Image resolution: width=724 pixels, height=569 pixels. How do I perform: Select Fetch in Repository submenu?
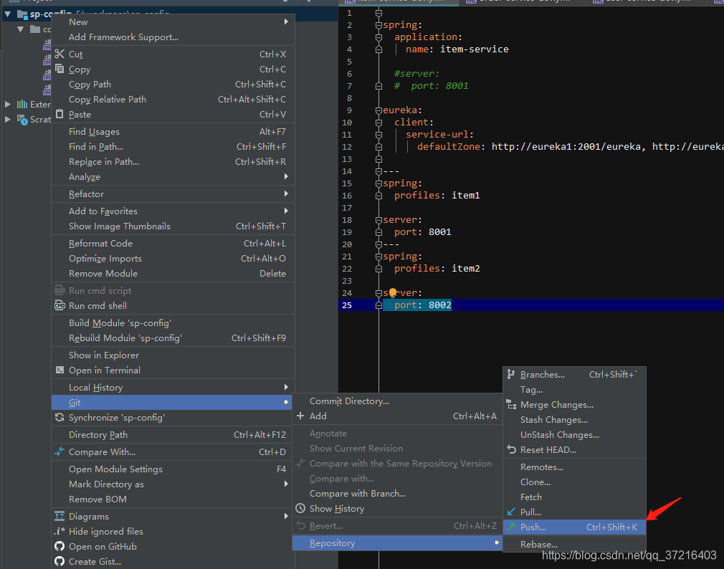(574, 497)
